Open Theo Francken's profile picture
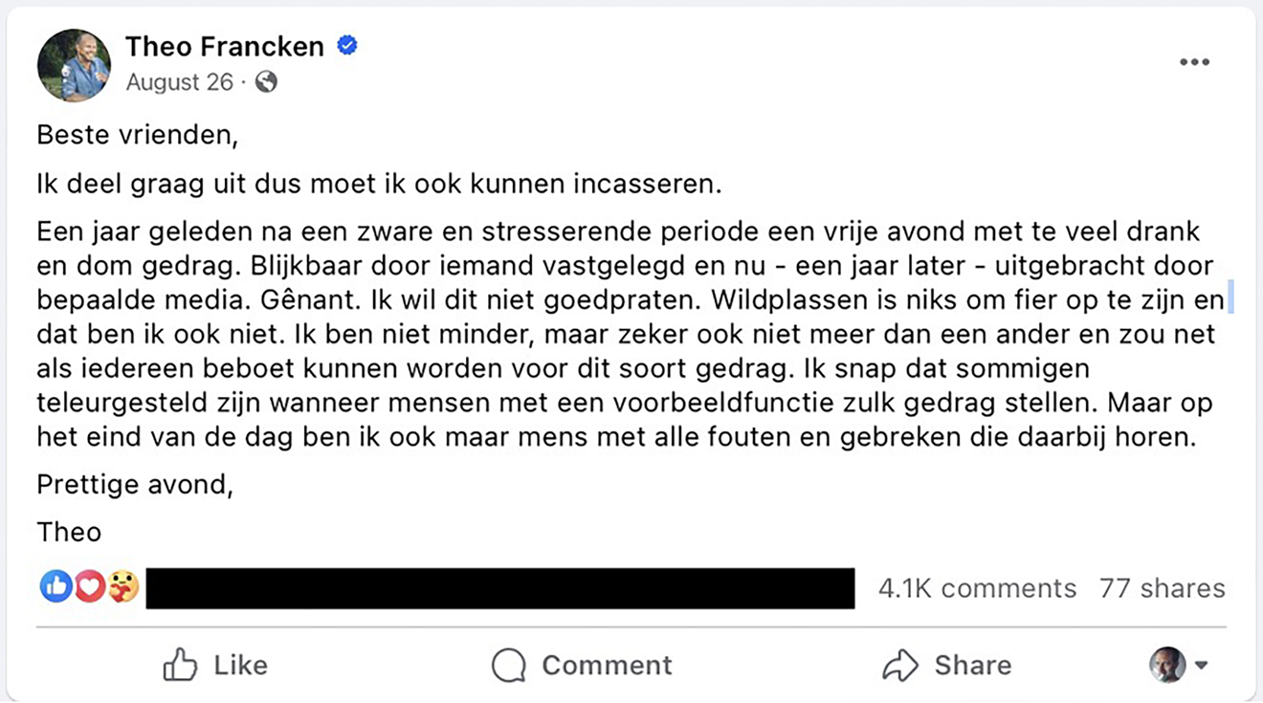Image resolution: width=1263 pixels, height=703 pixels. point(74,65)
